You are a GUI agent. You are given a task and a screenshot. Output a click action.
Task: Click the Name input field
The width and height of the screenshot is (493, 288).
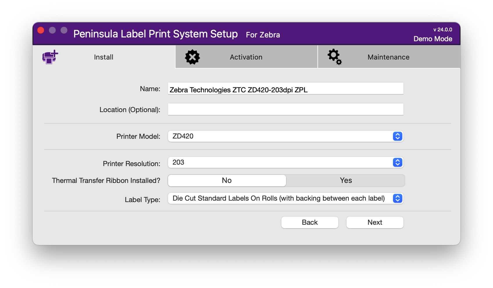click(x=285, y=89)
